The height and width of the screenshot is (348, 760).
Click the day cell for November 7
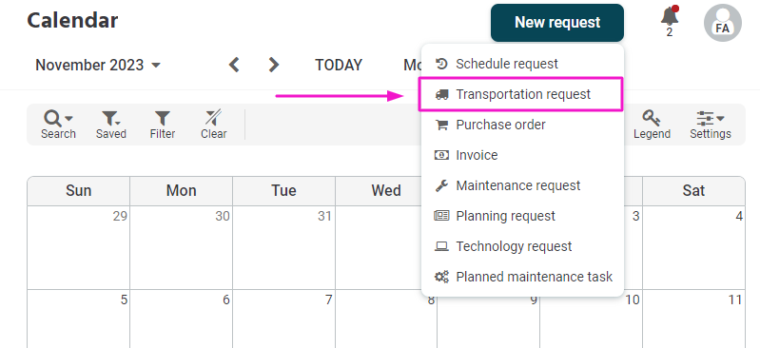[283, 319]
